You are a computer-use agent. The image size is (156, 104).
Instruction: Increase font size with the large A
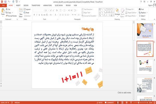(51, 10)
